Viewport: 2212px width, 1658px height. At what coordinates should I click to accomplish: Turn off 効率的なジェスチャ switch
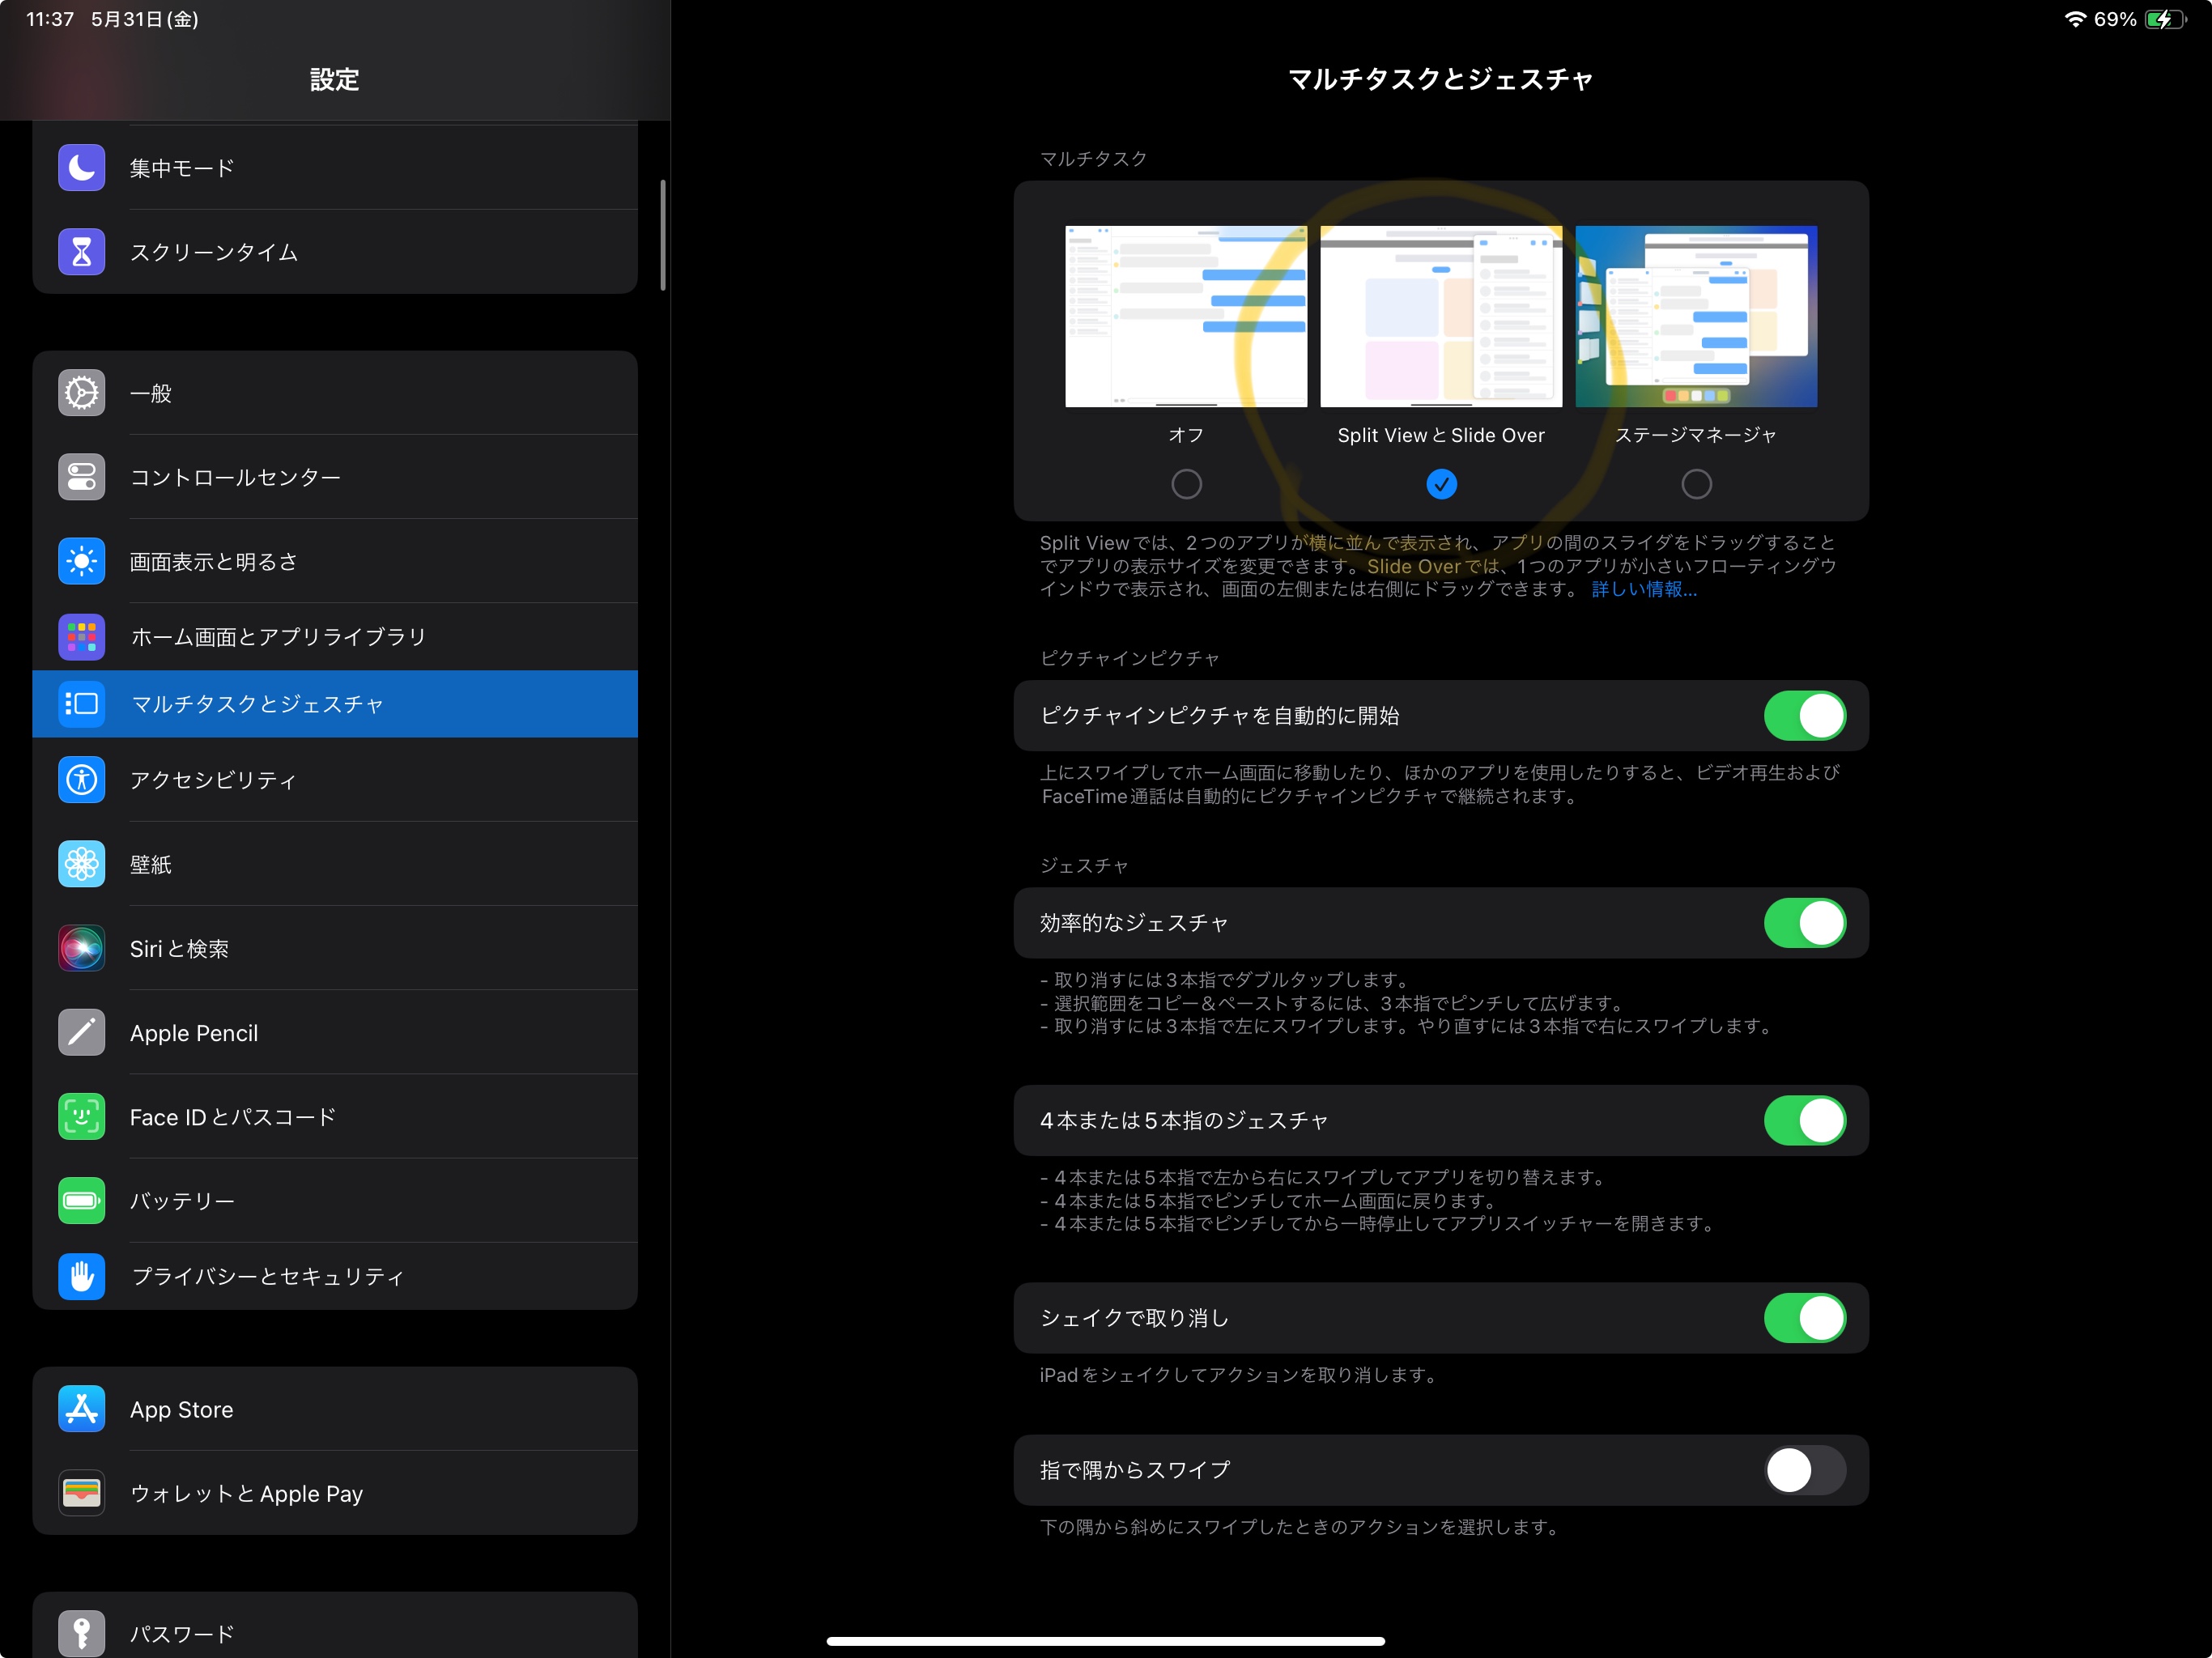[x=1803, y=923]
